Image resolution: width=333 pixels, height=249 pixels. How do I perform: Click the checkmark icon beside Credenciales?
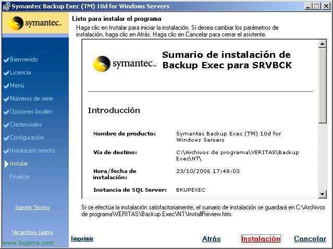[x=6, y=125]
